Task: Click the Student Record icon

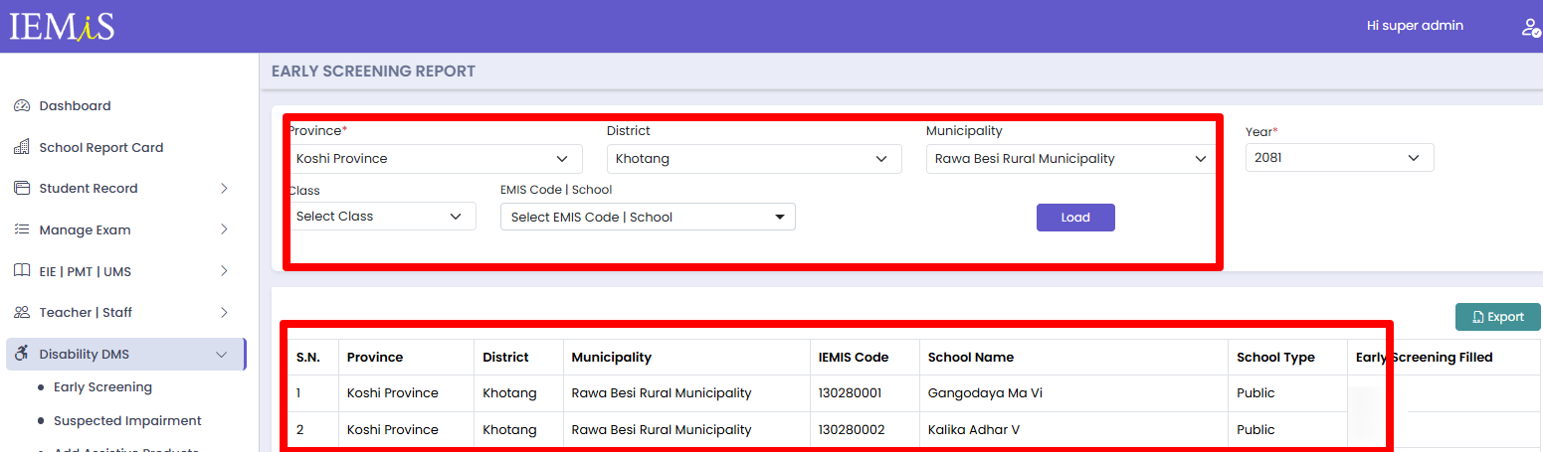Action: click(x=22, y=189)
